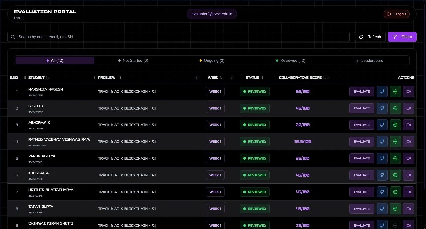Open website globe icon for G Shlok
This screenshot has width=426, height=229.
pyautogui.click(x=395, y=108)
